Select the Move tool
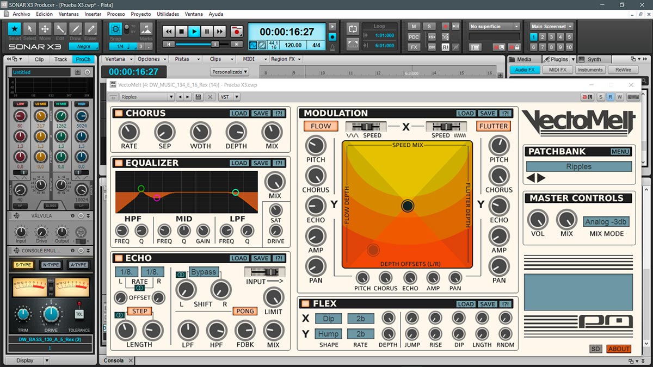 coord(45,29)
